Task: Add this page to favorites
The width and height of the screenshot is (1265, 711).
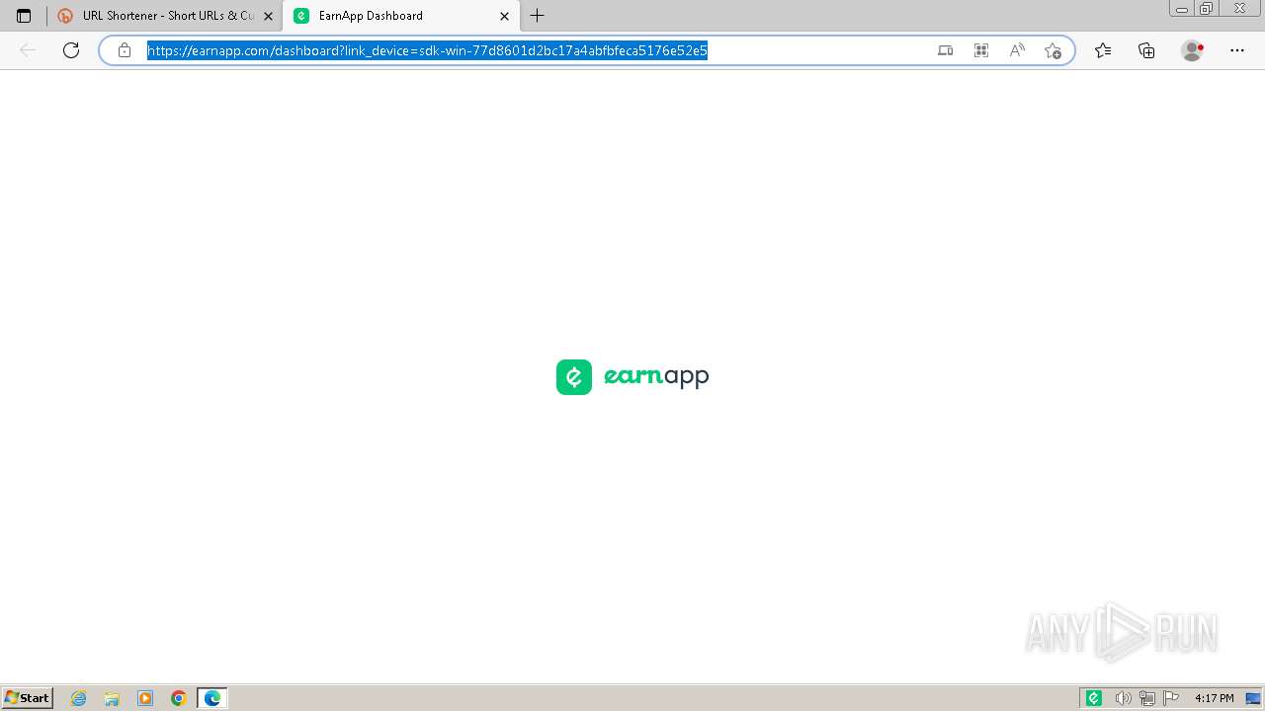Action: tap(1053, 50)
